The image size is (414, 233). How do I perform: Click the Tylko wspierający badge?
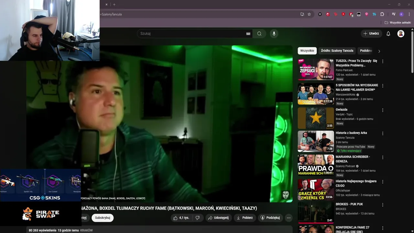pyautogui.click(x=349, y=151)
